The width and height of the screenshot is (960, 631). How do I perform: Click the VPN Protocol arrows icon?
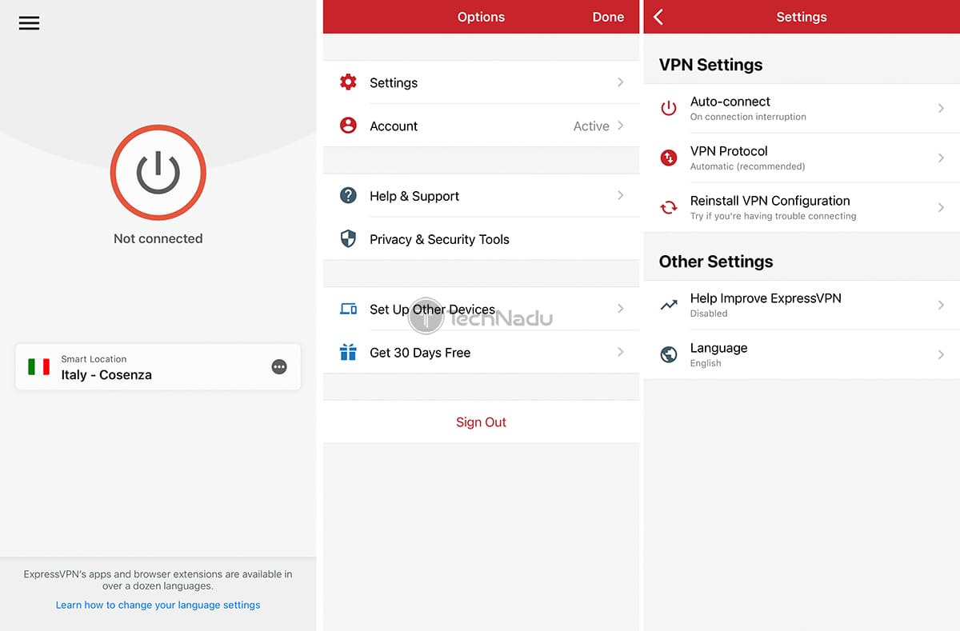(669, 158)
